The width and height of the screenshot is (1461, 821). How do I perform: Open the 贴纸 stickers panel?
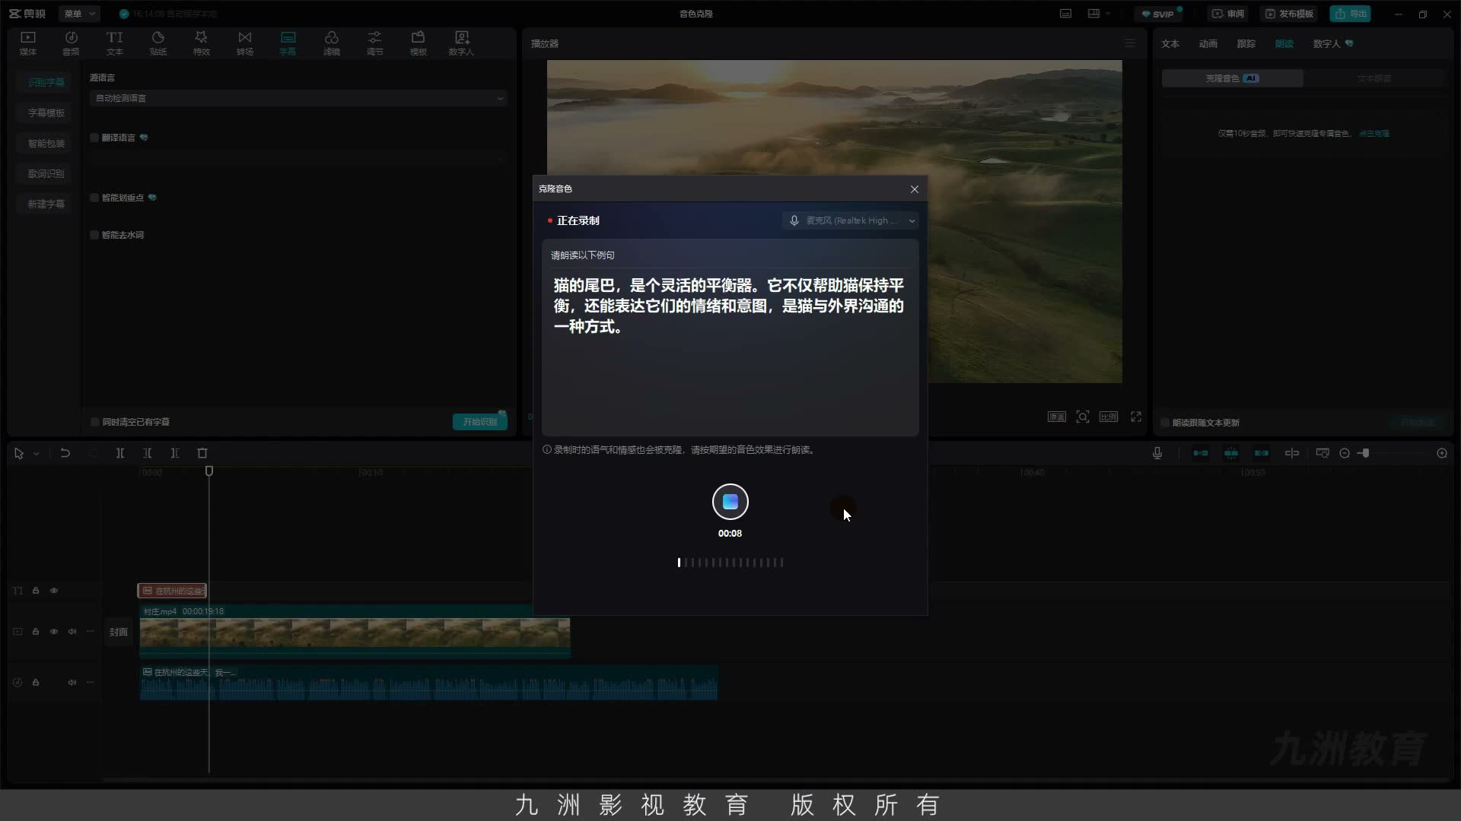tap(158, 43)
